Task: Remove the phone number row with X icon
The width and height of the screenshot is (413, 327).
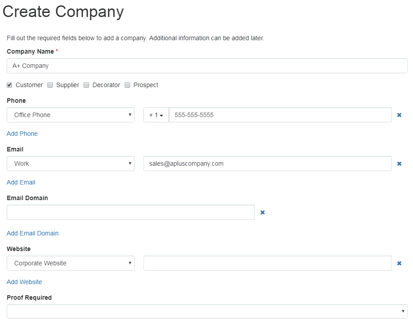Action: [399, 115]
